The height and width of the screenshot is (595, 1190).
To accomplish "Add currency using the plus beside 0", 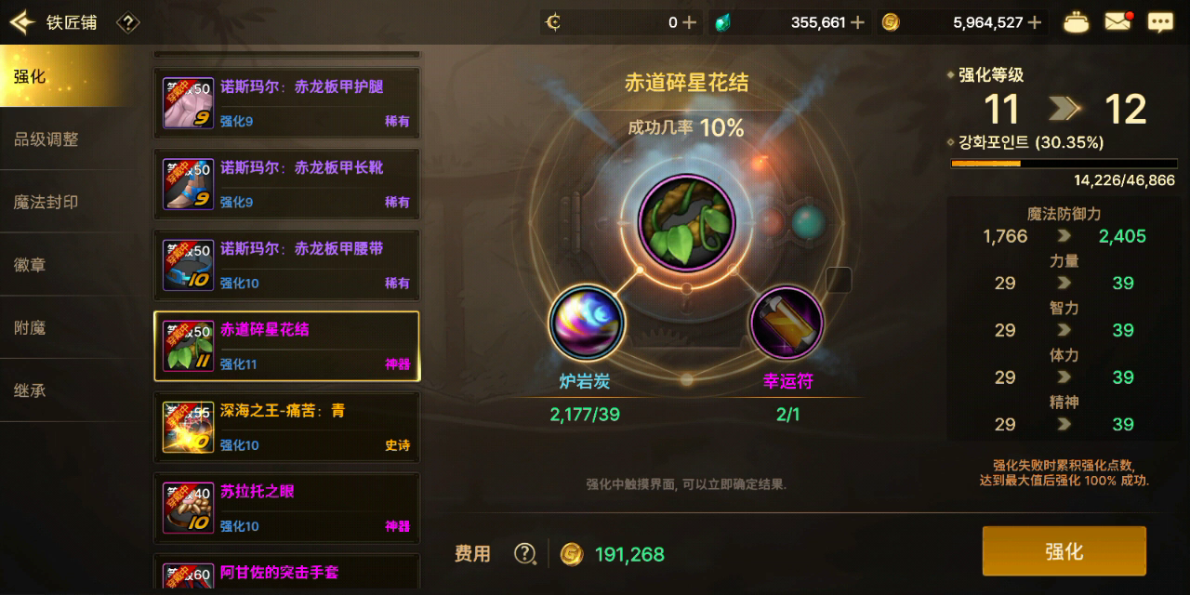I will click(689, 22).
